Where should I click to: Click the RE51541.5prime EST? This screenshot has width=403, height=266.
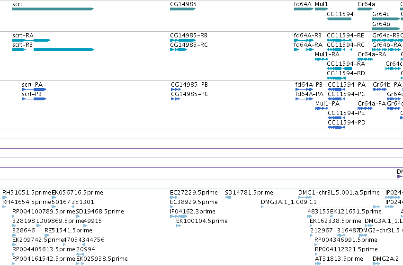coord(47,235)
